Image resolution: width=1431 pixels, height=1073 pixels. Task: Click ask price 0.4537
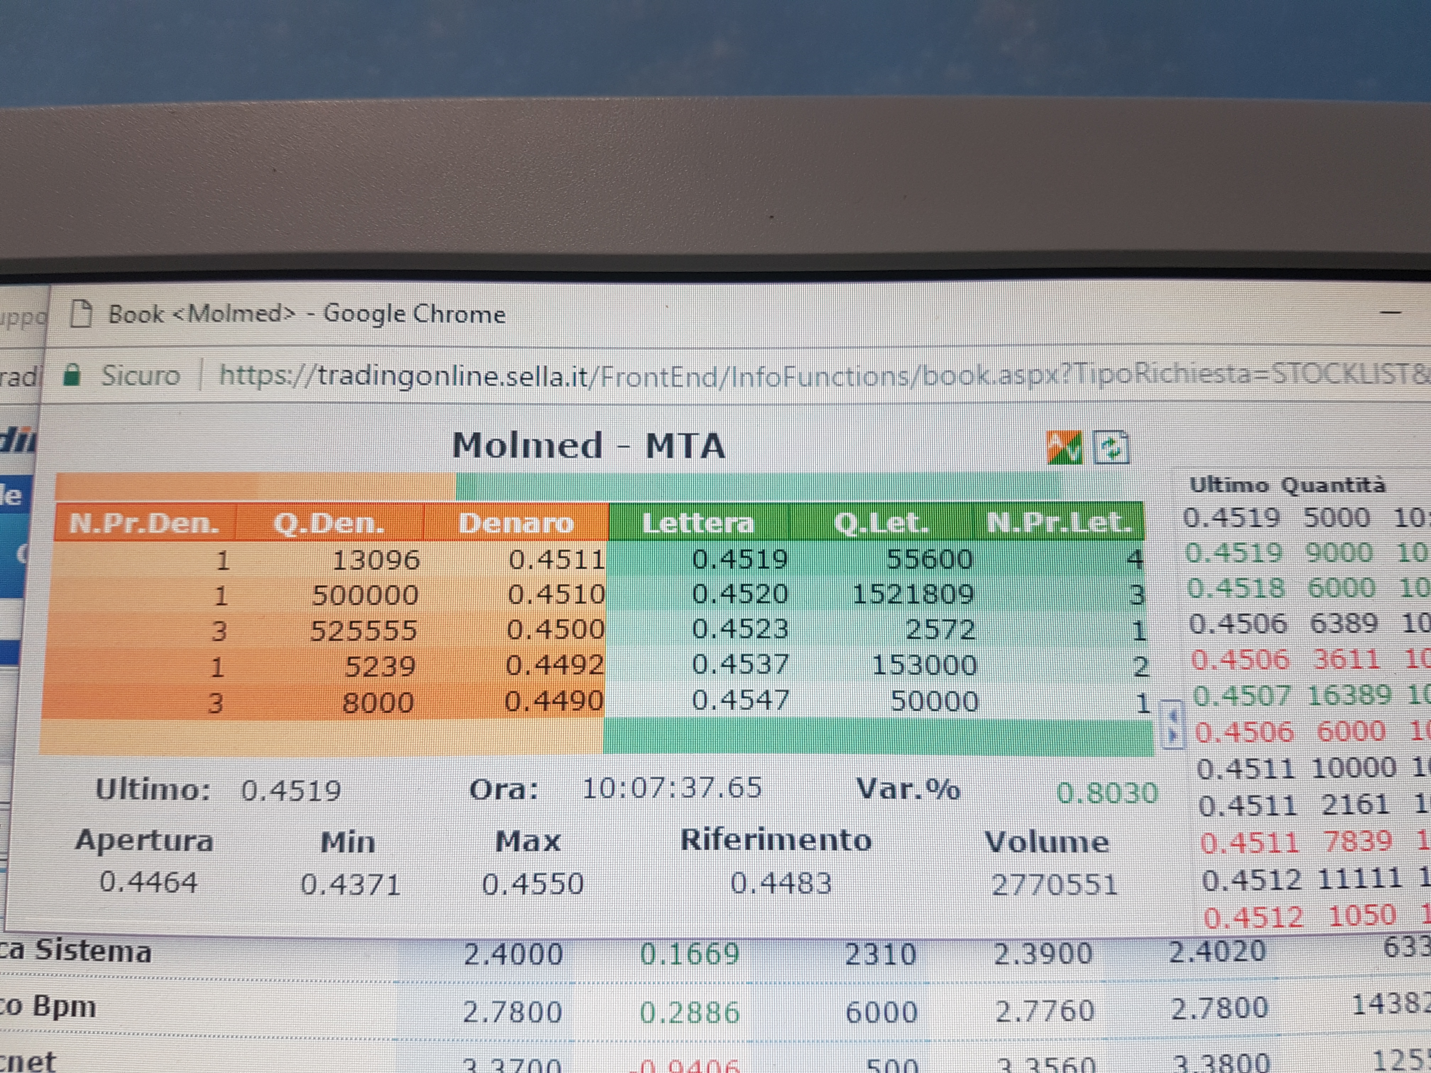pyautogui.click(x=740, y=664)
